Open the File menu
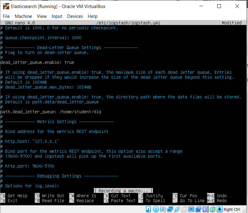 click(x=6, y=16)
